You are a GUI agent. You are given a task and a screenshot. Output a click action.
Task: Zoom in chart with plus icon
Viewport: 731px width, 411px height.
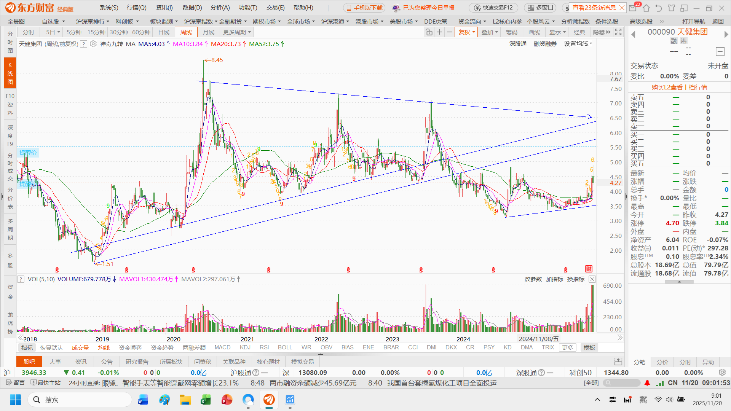(x=439, y=32)
